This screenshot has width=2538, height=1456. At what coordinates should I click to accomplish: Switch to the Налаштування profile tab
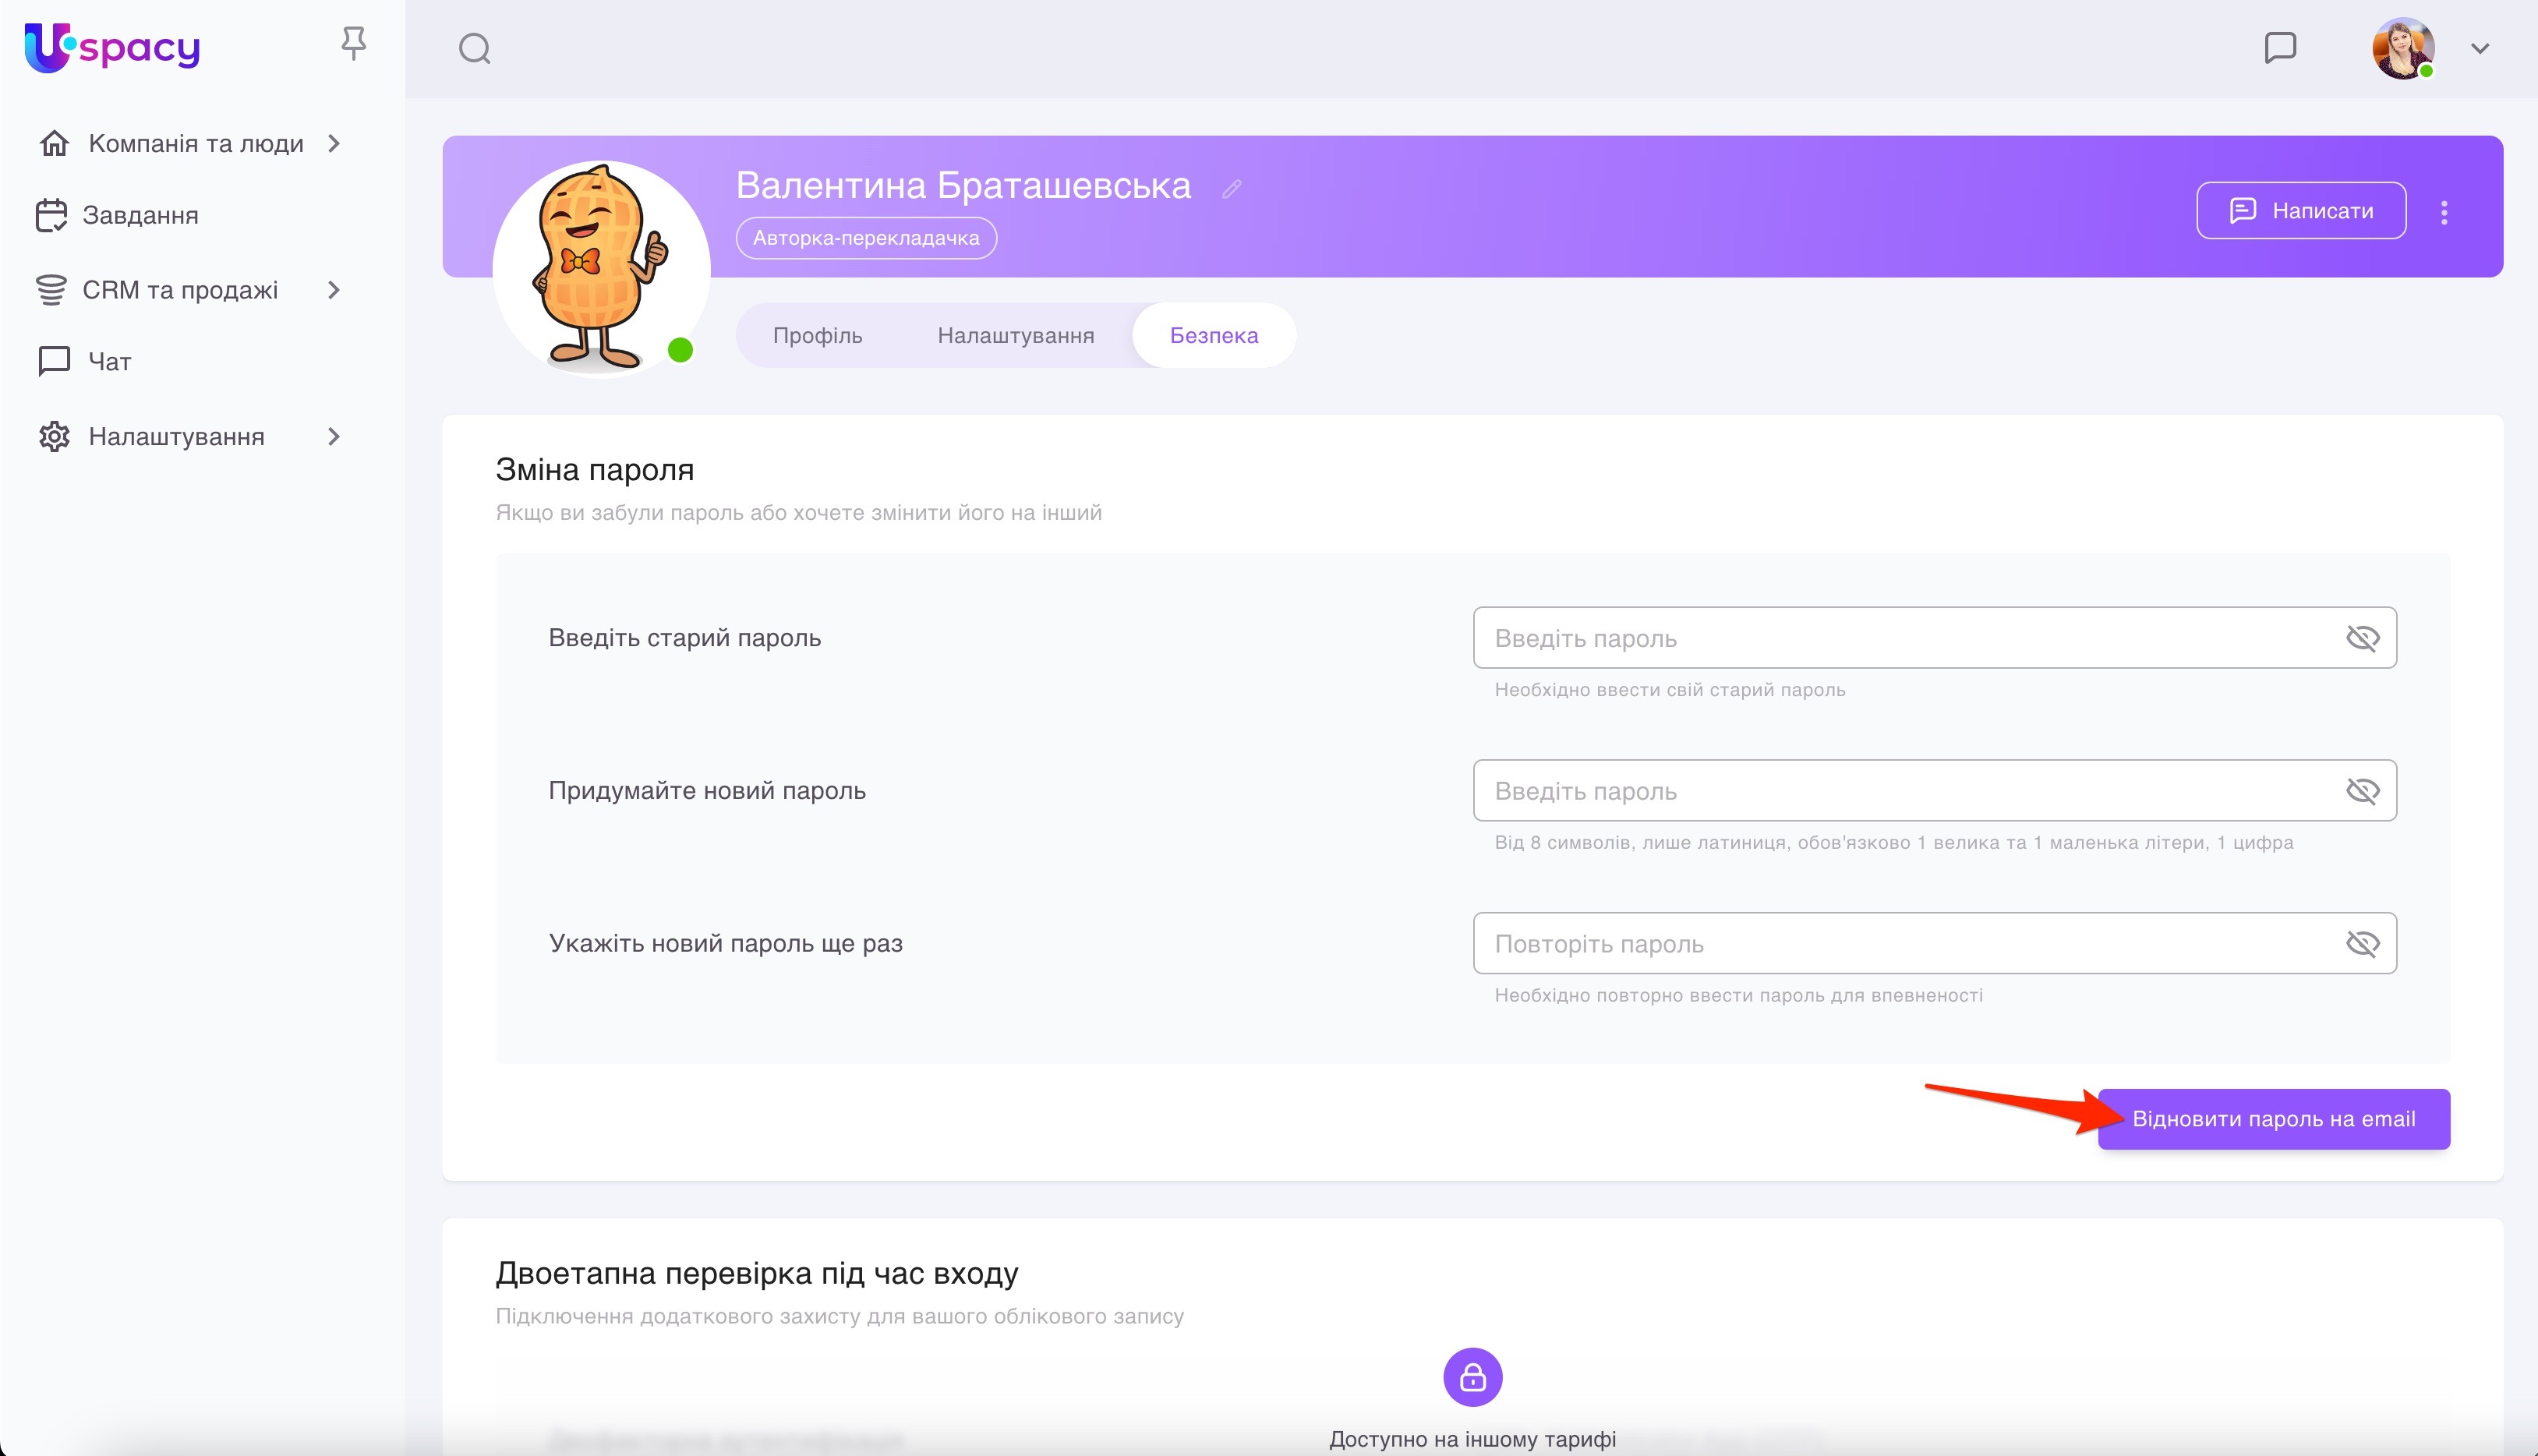(1015, 335)
